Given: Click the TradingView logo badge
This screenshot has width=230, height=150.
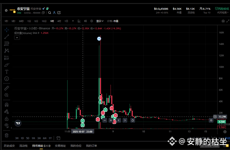Looking at the screenshot, I should tap(18, 123).
